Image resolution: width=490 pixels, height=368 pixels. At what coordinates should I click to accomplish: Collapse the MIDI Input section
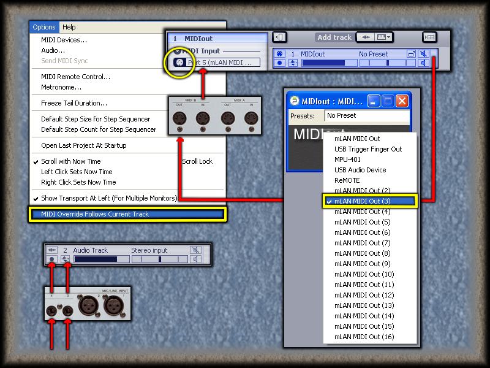click(x=177, y=51)
